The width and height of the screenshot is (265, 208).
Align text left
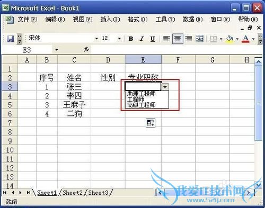(166, 39)
